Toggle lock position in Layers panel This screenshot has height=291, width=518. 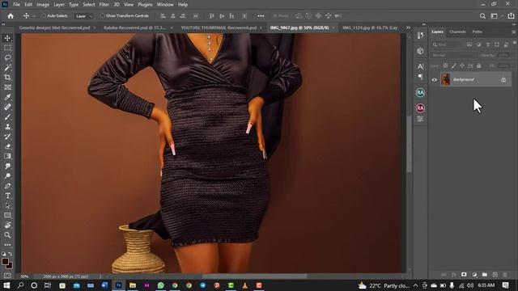point(462,65)
